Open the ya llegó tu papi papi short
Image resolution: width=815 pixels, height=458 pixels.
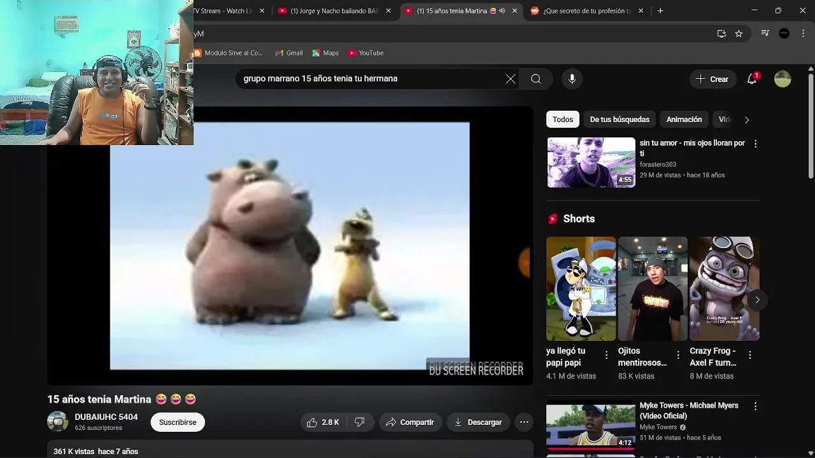(x=581, y=289)
